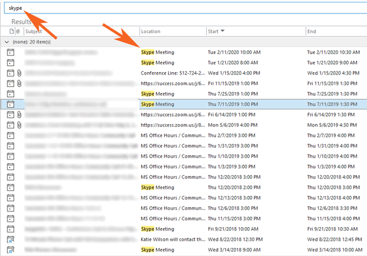
Task: Sort by the attachment icon column
Action: pos(18,31)
